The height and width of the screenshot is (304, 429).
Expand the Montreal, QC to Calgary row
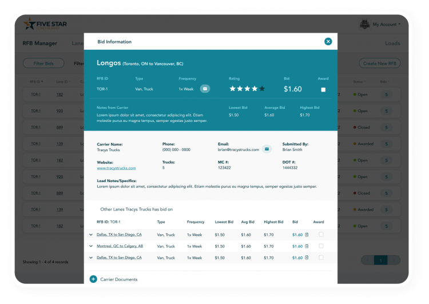90,246
